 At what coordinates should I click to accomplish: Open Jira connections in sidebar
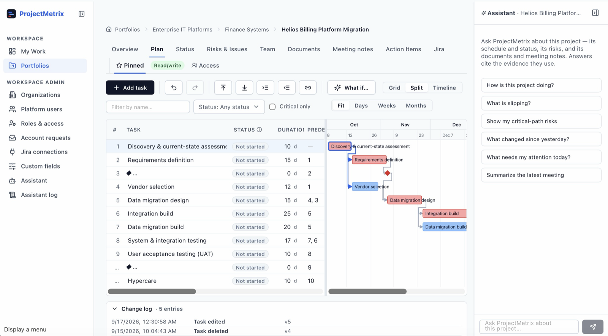(x=45, y=152)
